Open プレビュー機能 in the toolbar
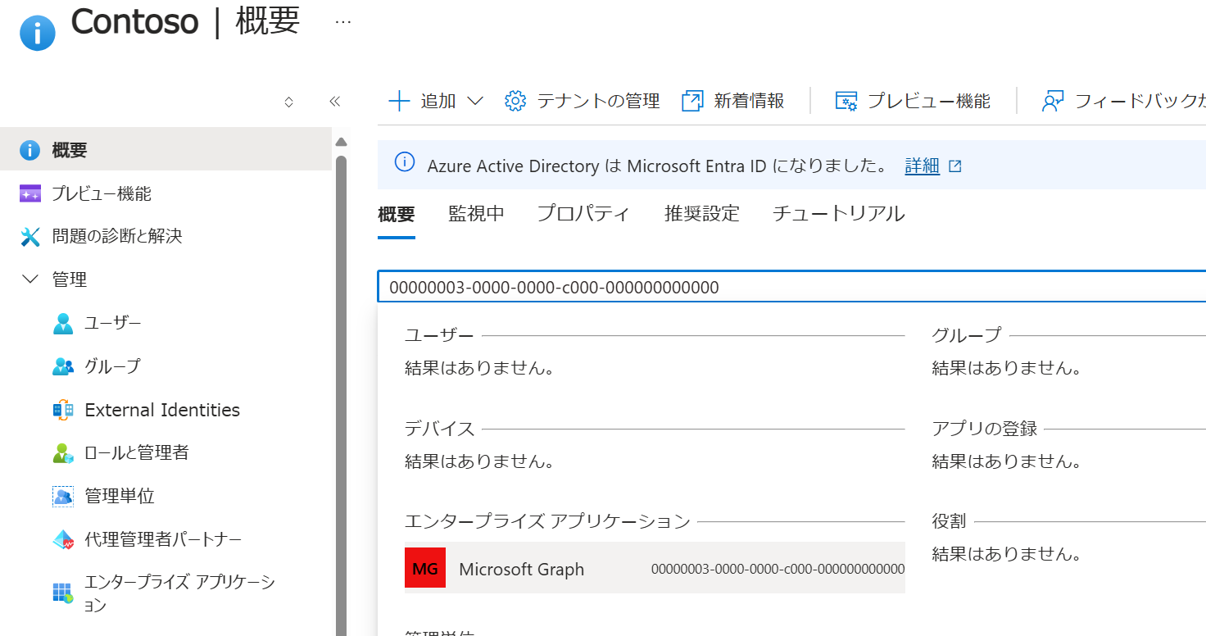1206x636 pixels. pos(913,101)
